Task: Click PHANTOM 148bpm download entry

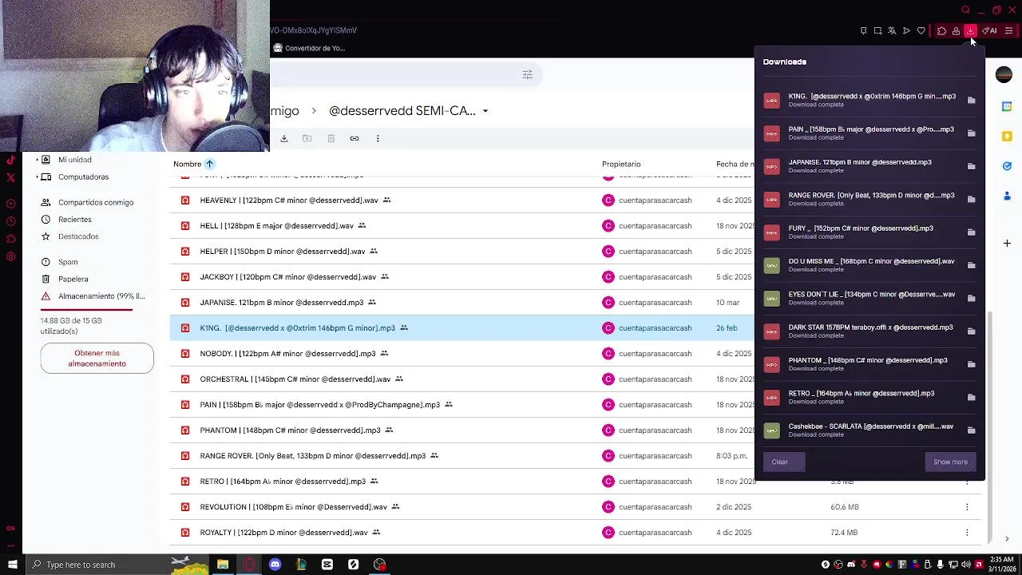Action: (870, 364)
